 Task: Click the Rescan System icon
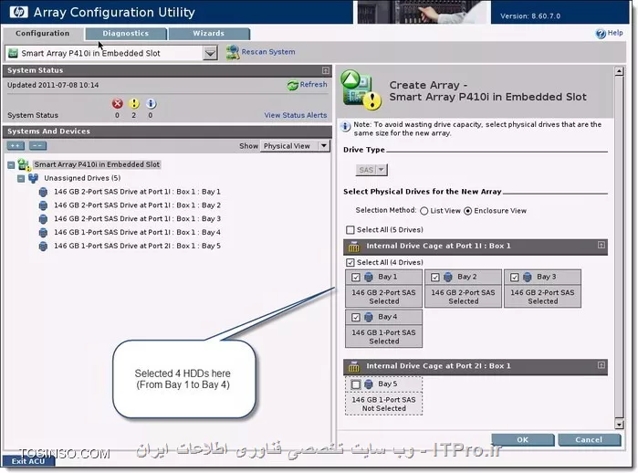click(233, 53)
